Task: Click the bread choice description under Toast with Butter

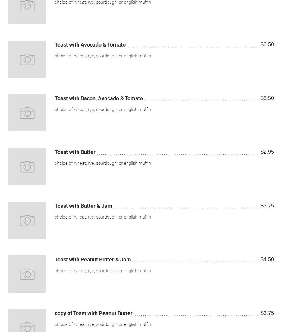Action: pyautogui.click(x=103, y=163)
